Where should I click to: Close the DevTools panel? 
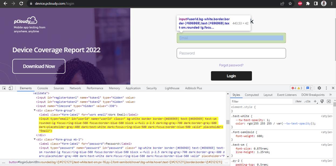[333, 88]
